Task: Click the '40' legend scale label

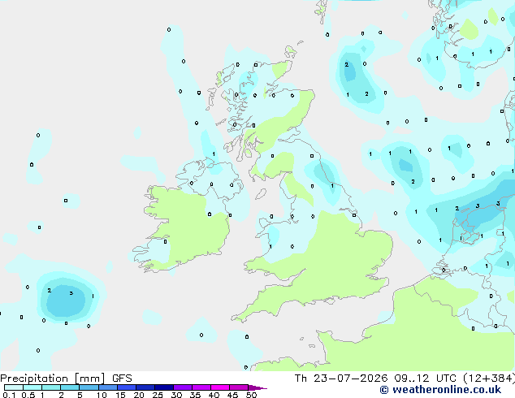Action: [214, 395]
